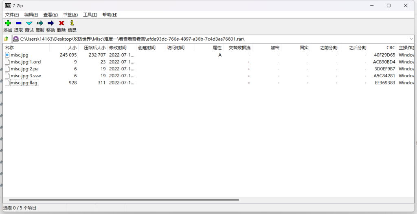This screenshot has width=417, height=214.
Task: Expand the address bar path dropdown
Action: click(x=411, y=39)
